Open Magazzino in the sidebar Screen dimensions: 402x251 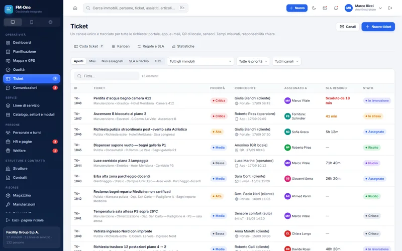[x=32, y=195]
